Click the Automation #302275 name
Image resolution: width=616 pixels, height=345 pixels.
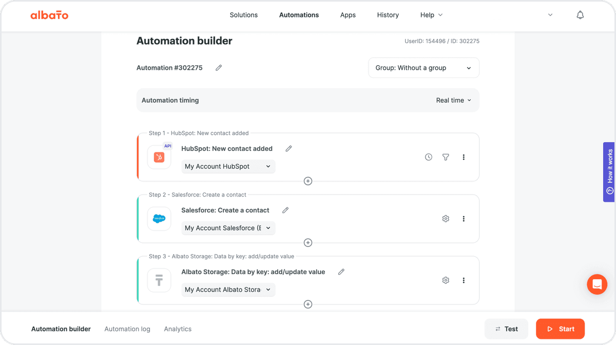click(x=169, y=68)
